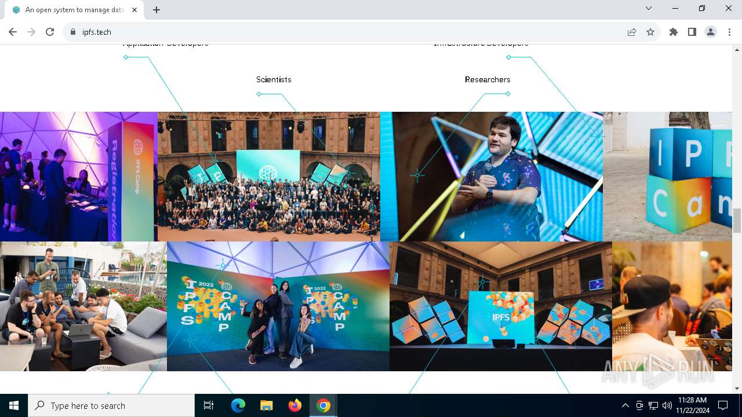
Task: Click the Researchers label
Action: tap(488, 79)
